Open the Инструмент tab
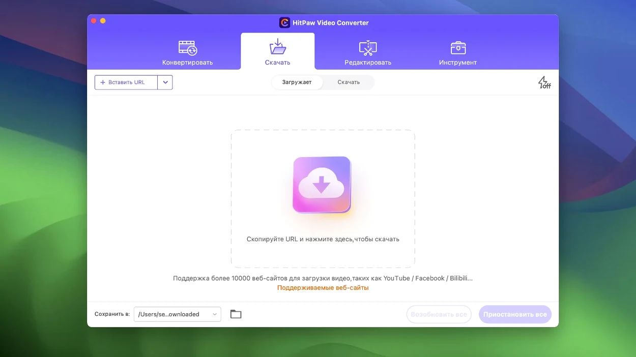This screenshot has width=636, height=357. click(x=458, y=52)
